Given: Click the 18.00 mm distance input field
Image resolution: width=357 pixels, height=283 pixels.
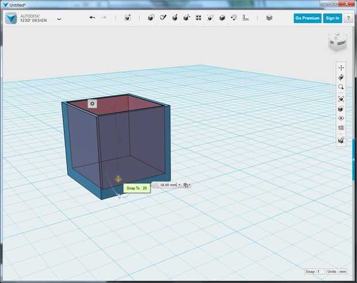Looking at the screenshot, I should pyautogui.click(x=168, y=185).
